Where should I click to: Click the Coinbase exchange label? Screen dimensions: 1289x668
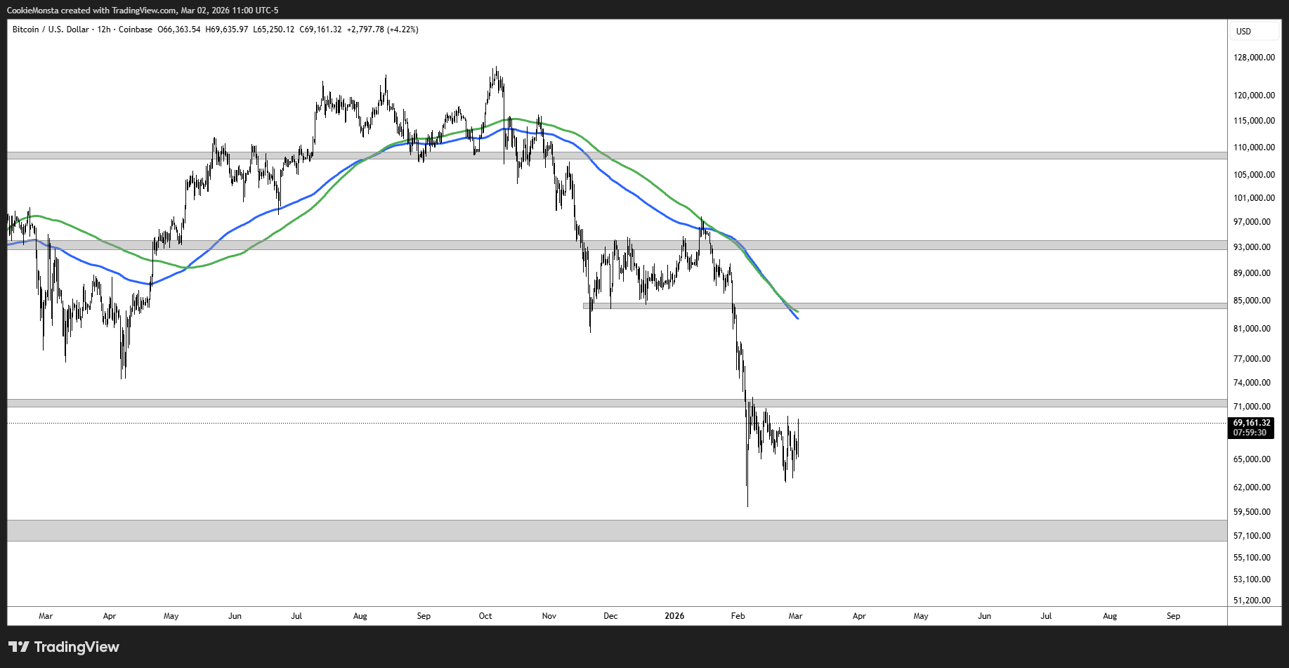(136, 30)
